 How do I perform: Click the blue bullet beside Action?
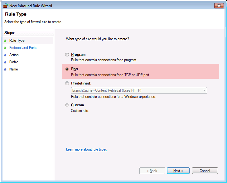[x=5, y=55]
